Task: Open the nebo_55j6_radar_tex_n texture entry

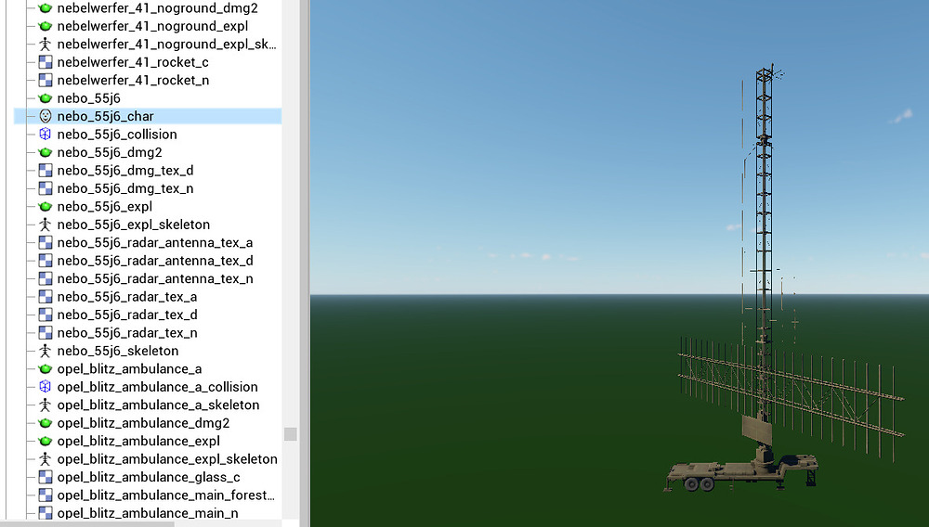Action: pos(126,333)
